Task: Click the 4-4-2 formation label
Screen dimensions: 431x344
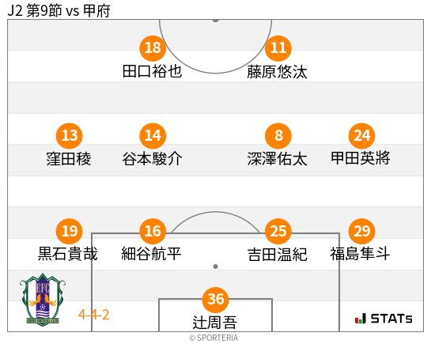Action: coord(94,315)
